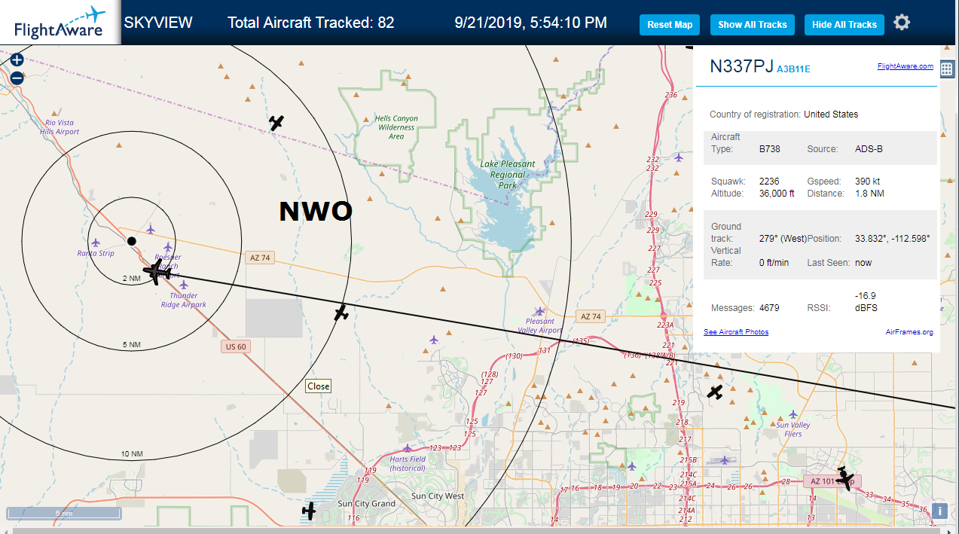The width and height of the screenshot is (959, 534).
Task: Open See Aircraft Photos link
Action: pos(736,332)
